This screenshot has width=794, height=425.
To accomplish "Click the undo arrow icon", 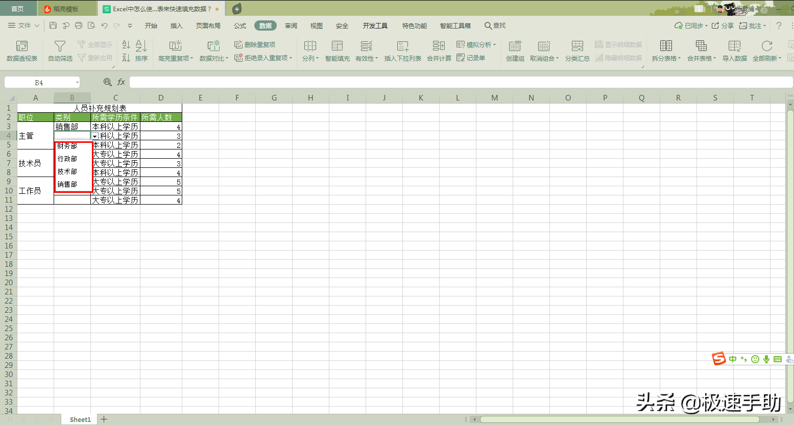I will [104, 26].
